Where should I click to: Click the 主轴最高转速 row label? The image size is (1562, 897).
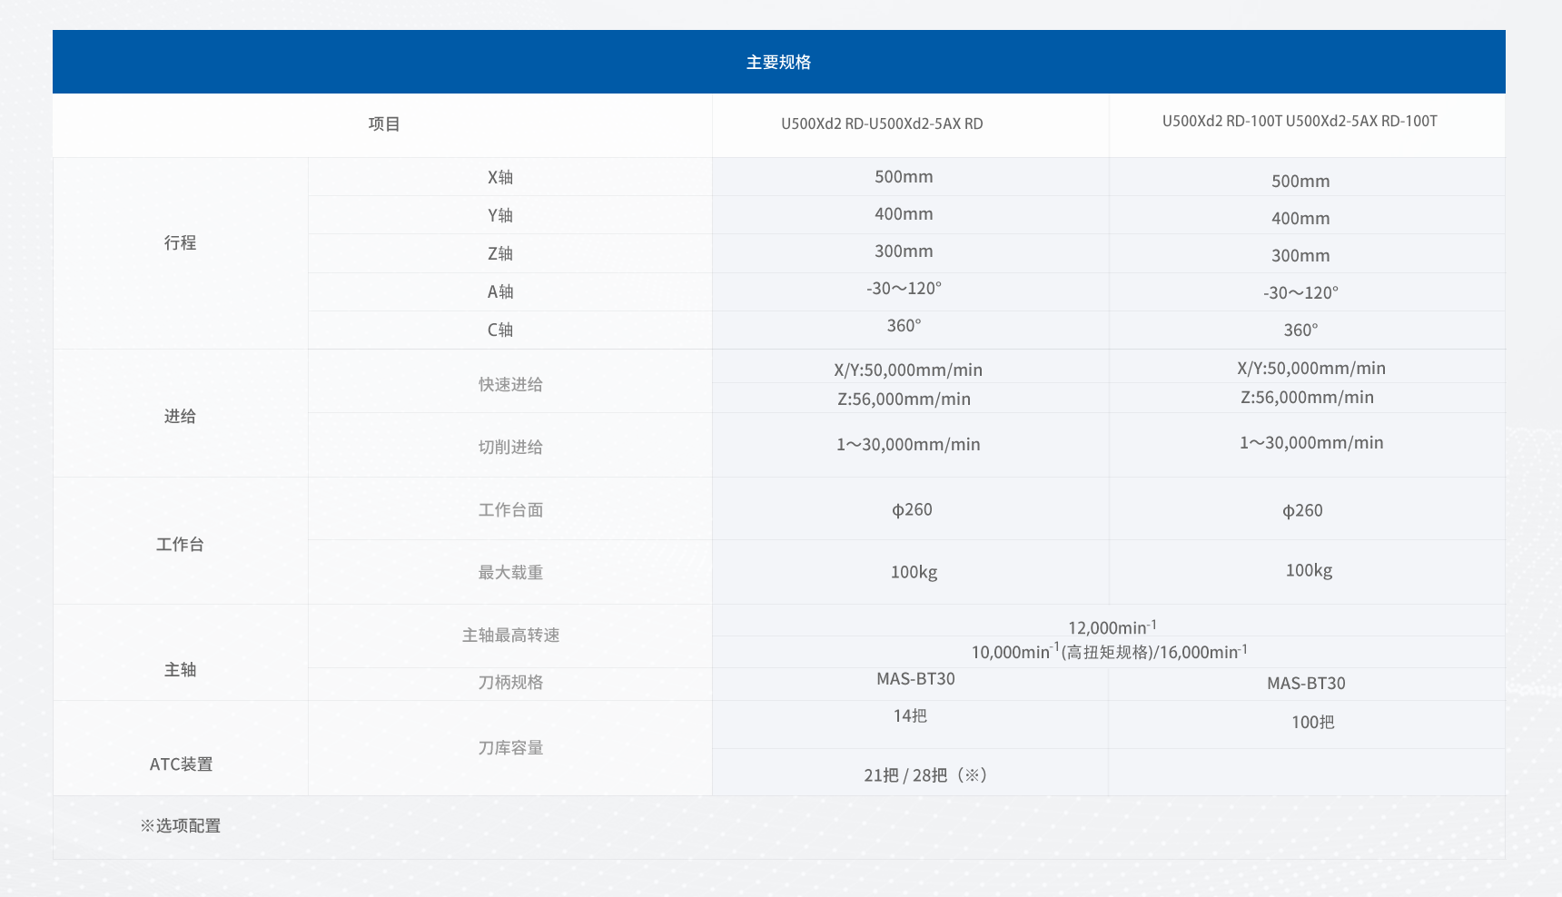[x=510, y=636]
